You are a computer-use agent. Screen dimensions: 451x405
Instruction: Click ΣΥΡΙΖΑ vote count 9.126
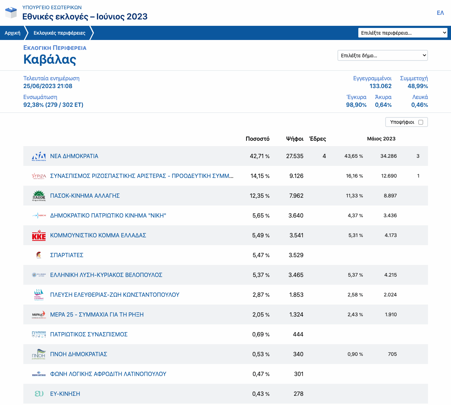[x=296, y=176]
